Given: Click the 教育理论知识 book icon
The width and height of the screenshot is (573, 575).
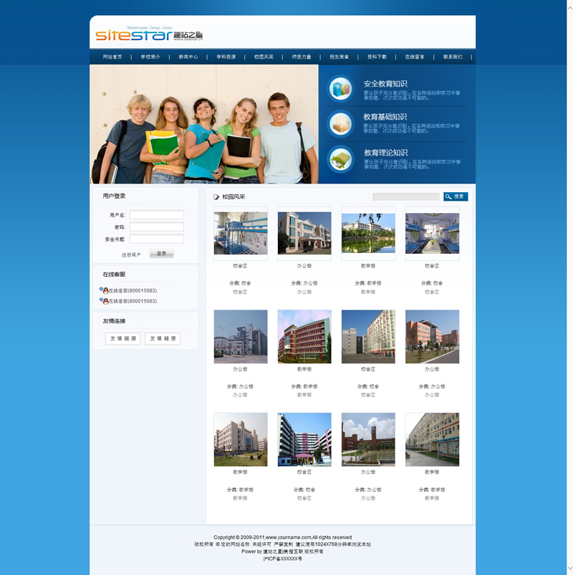Looking at the screenshot, I should 340,159.
